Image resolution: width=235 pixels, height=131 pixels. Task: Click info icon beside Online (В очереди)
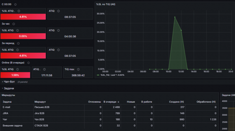pos(28,63)
